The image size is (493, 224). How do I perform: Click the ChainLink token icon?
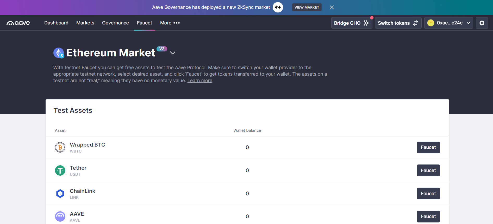60,194
